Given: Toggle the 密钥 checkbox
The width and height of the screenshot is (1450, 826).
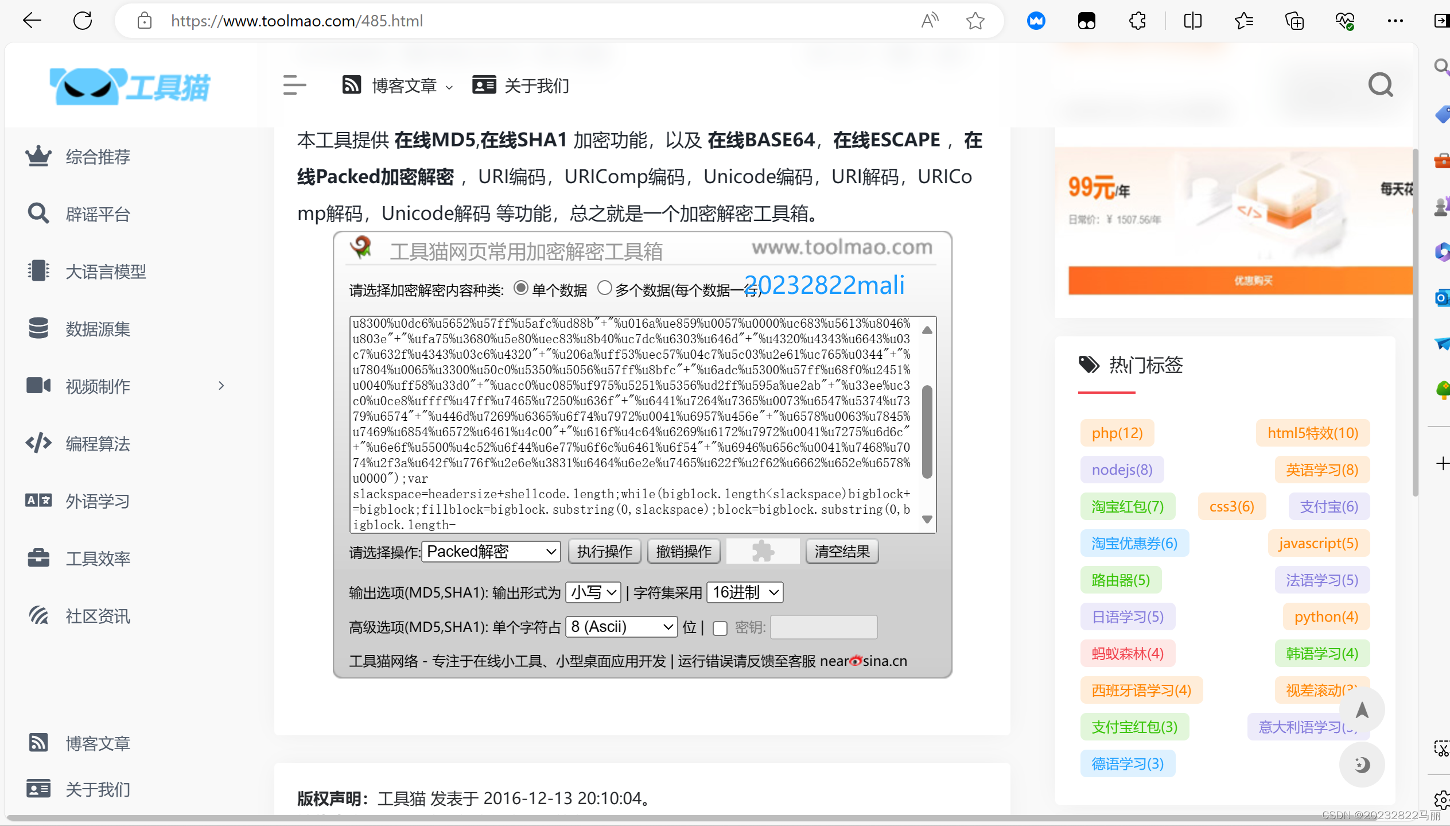Looking at the screenshot, I should pyautogui.click(x=720, y=628).
